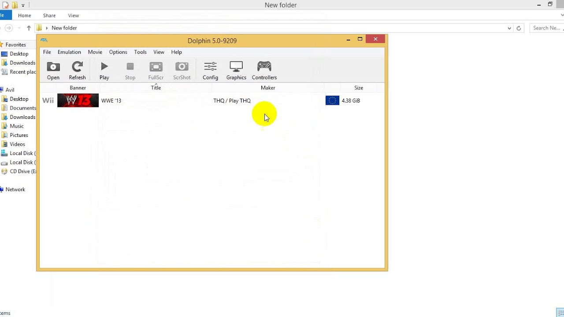
Task: Select Network in the navigation pane
Action: tap(15, 189)
